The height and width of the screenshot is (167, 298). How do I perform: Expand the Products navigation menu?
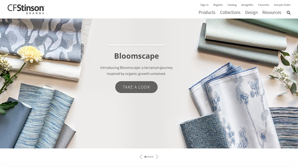pos(207,13)
